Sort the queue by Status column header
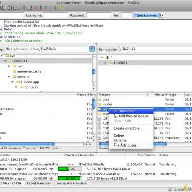This screenshot has width=192, height=192. coord(175,155)
